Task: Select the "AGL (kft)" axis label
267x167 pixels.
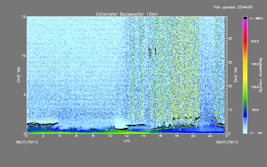Action: tap(236, 74)
